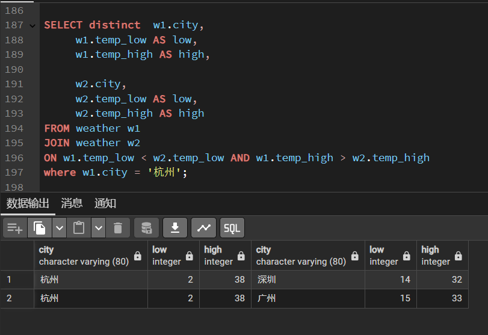Click cell with value 33
This screenshot has width=488, height=335.
tap(442, 298)
